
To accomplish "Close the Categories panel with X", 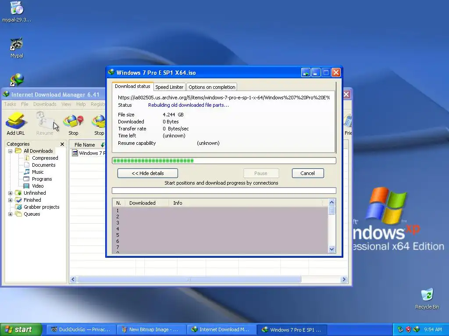I will pyautogui.click(x=62, y=144).
